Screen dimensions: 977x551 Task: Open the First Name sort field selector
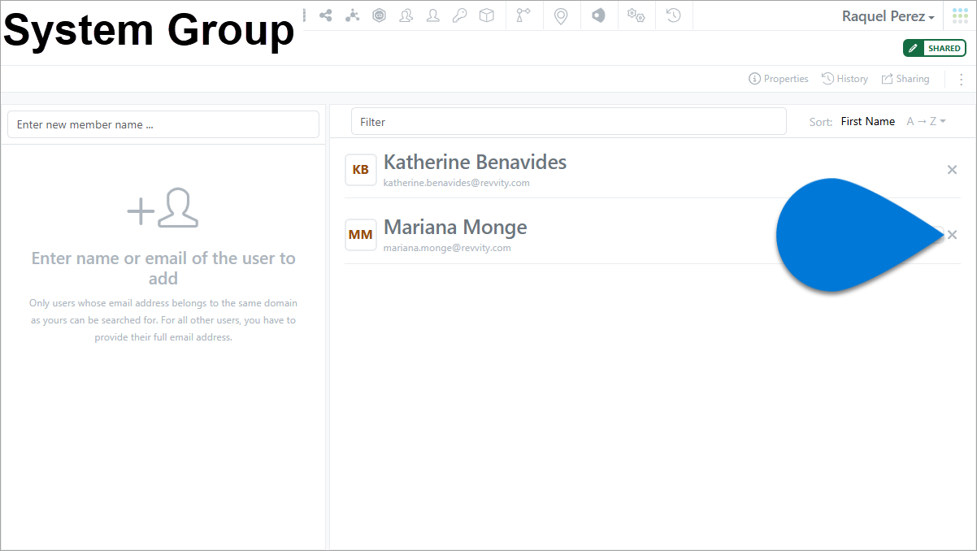tap(868, 121)
